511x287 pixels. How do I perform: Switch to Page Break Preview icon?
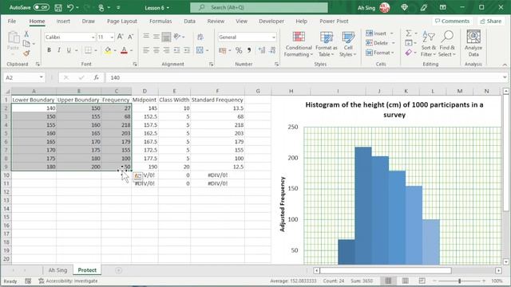[422, 281]
